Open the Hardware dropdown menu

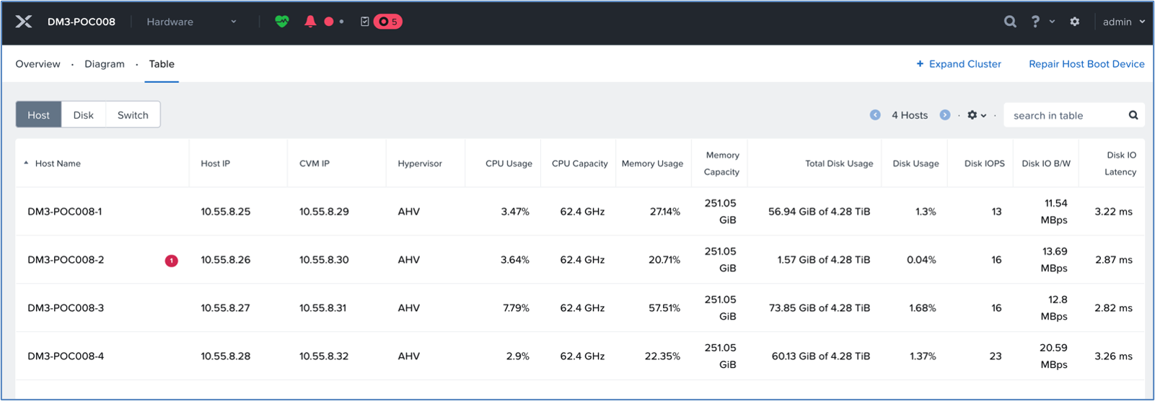coord(192,22)
